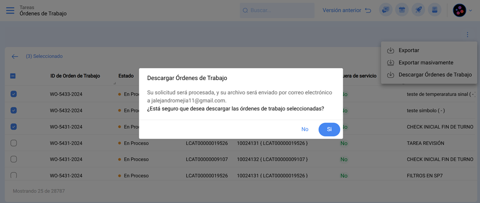Image resolution: width=480 pixels, height=203 pixels.
Task: Click the chat feedback icon in header
Action: (x=385, y=10)
